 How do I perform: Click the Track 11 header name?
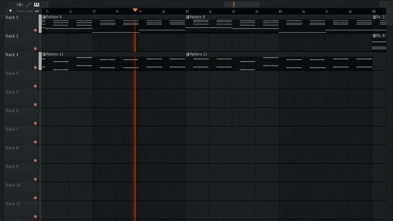click(x=13, y=204)
